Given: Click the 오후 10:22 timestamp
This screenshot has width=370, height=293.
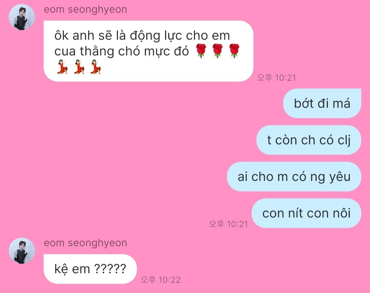Looking at the screenshot, I should (x=160, y=280).
